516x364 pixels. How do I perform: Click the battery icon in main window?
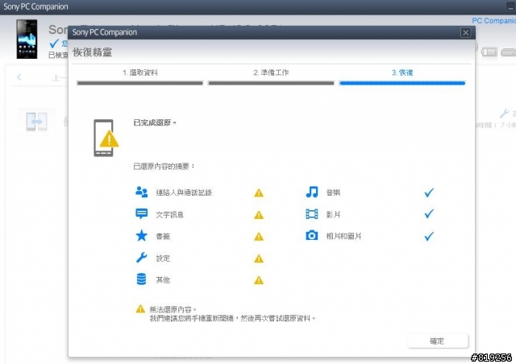coord(489,52)
